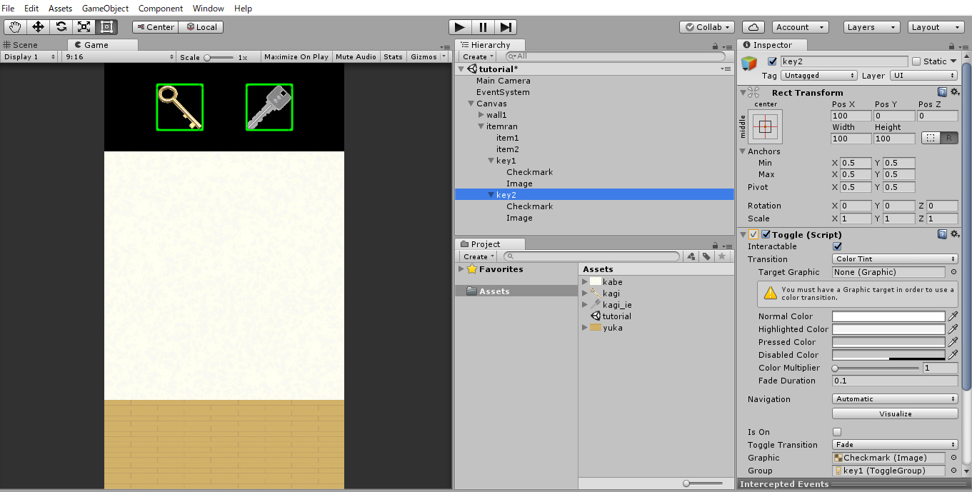Toggle pivot mode Center button

[x=155, y=27]
